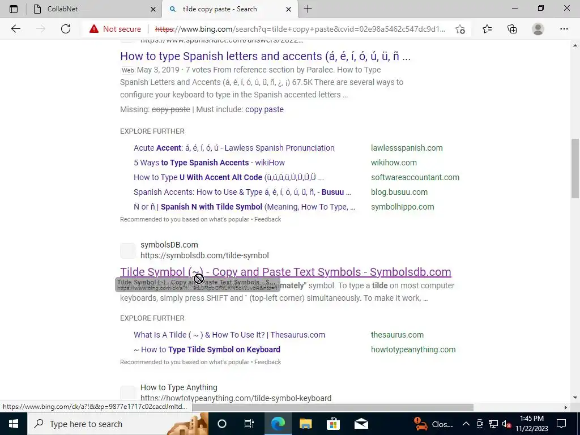
Task: Click softwareaccountant.com domain
Action: click(415, 177)
